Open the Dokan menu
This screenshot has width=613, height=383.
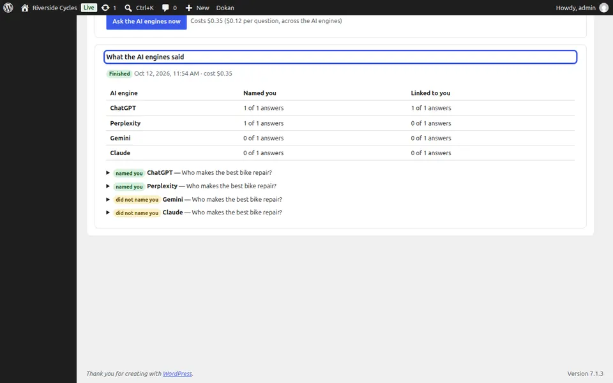[x=225, y=8]
